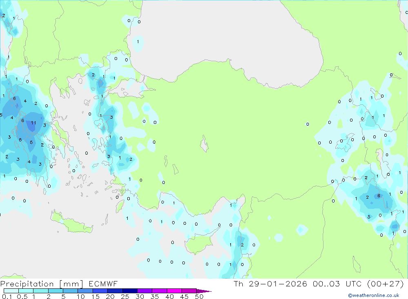
Task: Click the 25–30 mm navy legend box
Action: click(x=130, y=291)
